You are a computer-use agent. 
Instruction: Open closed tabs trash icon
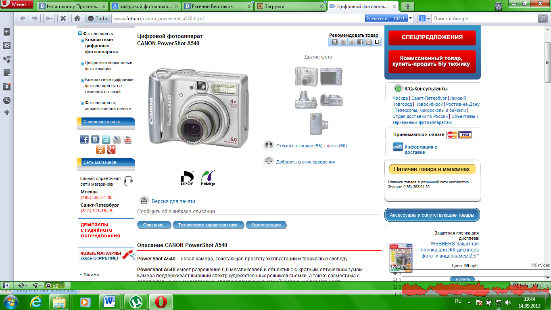[x=499, y=6]
